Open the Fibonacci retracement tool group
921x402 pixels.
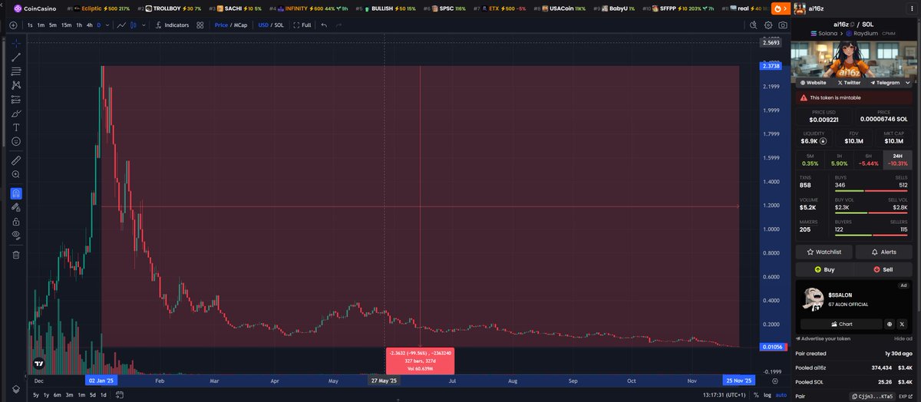(x=16, y=71)
